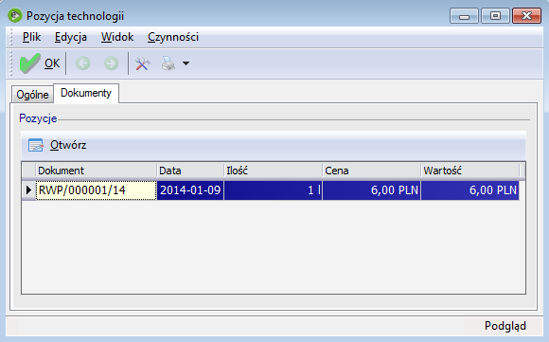Click the Wartość cell 6,00 PLN
549x342 pixels.
click(469, 190)
